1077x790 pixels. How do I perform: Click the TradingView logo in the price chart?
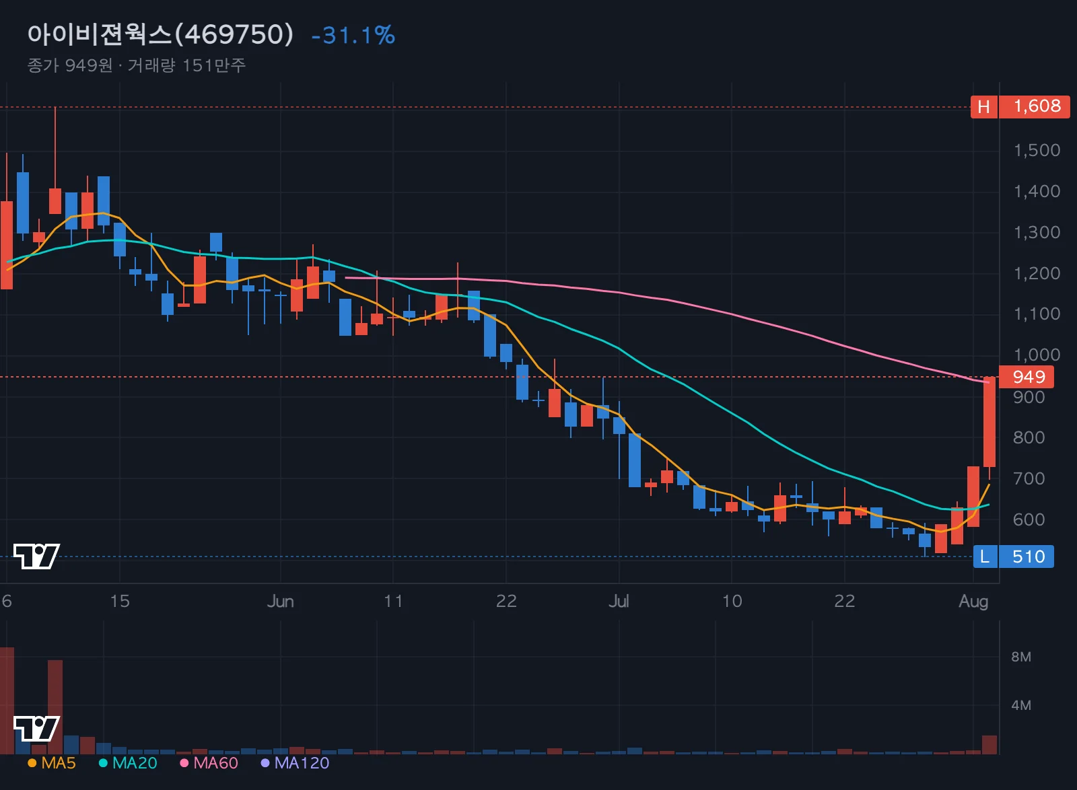click(x=36, y=556)
